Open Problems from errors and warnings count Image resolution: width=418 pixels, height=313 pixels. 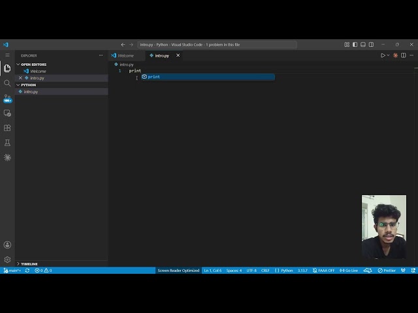point(43,271)
